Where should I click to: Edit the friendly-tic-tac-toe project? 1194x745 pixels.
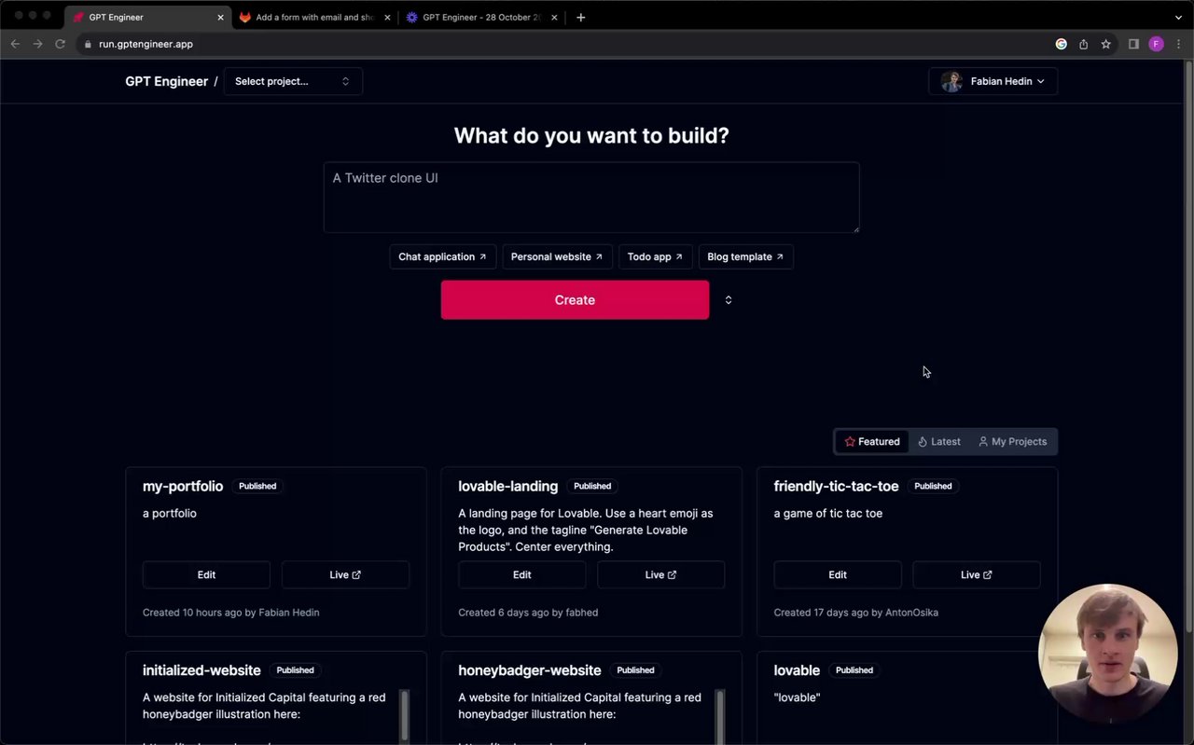pos(838,575)
